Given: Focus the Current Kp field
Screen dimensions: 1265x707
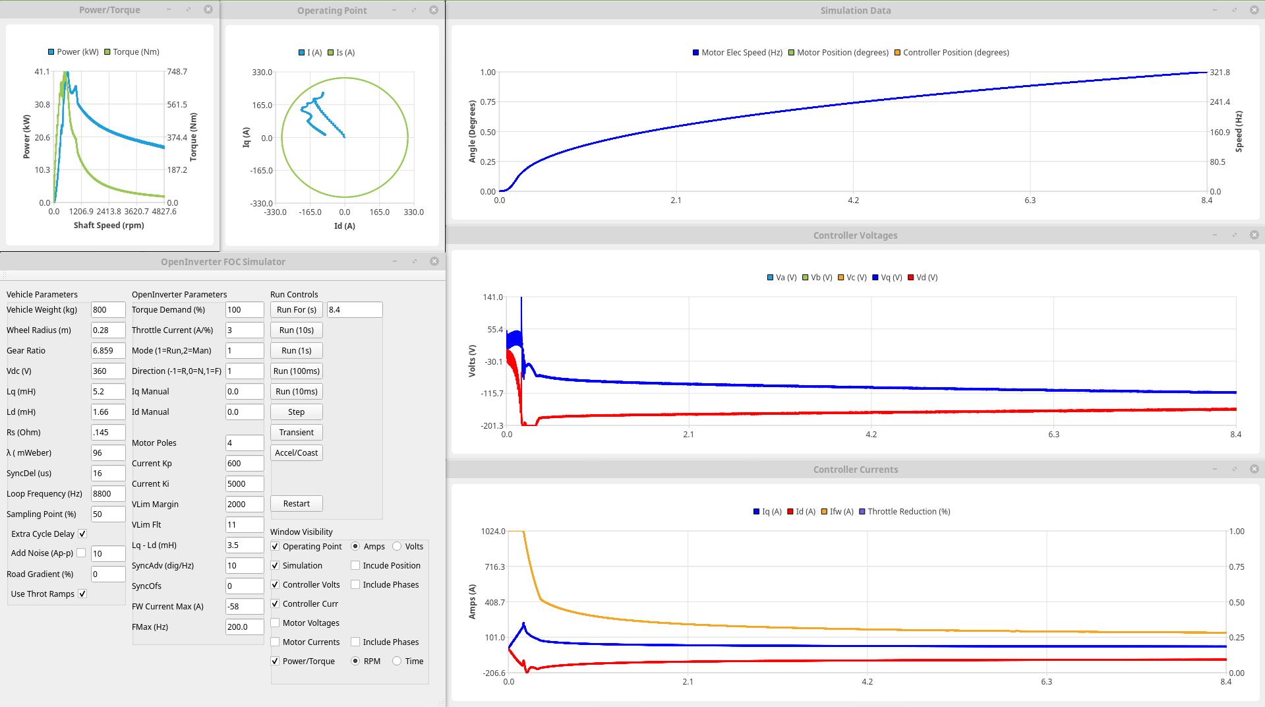Looking at the screenshot, I should (244, 464).
